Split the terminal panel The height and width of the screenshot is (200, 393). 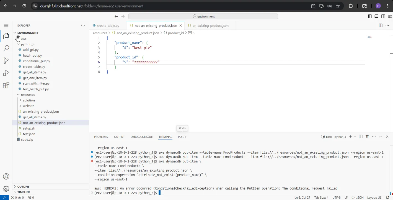[361, 137]
